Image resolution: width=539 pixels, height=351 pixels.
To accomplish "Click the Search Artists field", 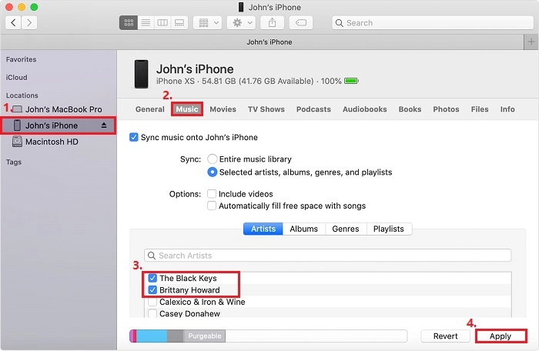I will coord(327,256).
